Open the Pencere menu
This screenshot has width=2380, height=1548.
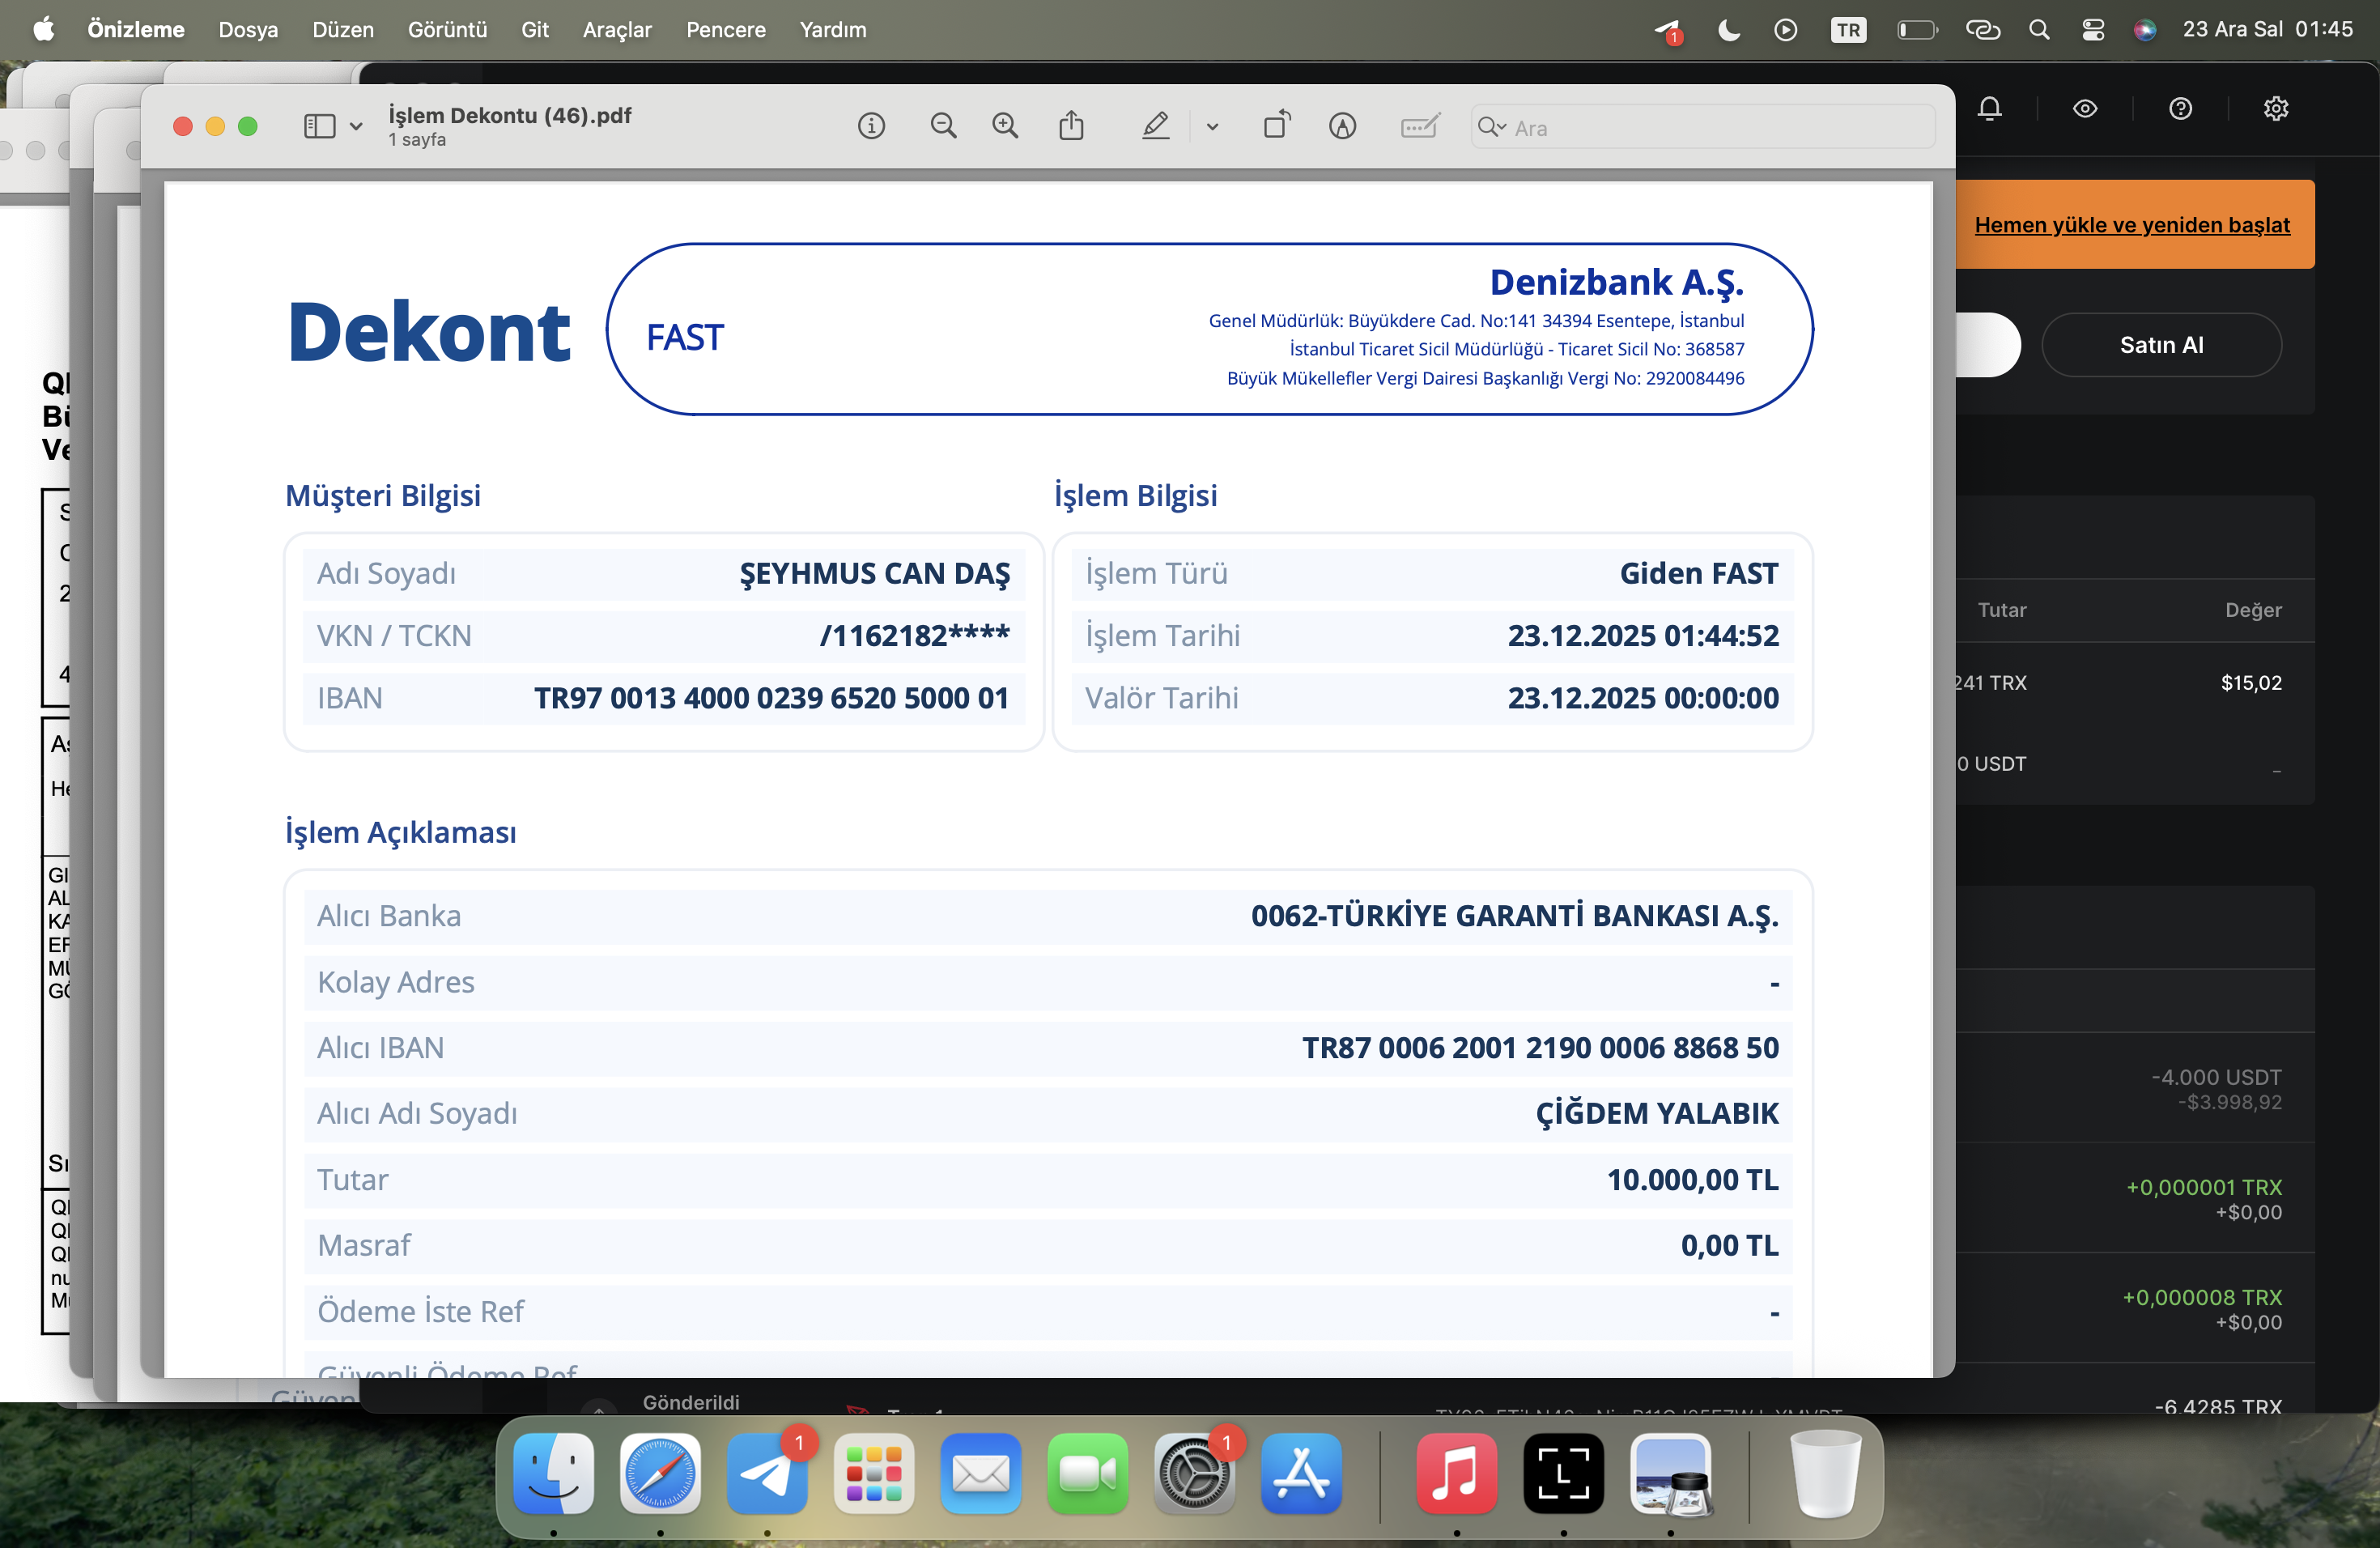pyautogui.click(x=726, y=30)
